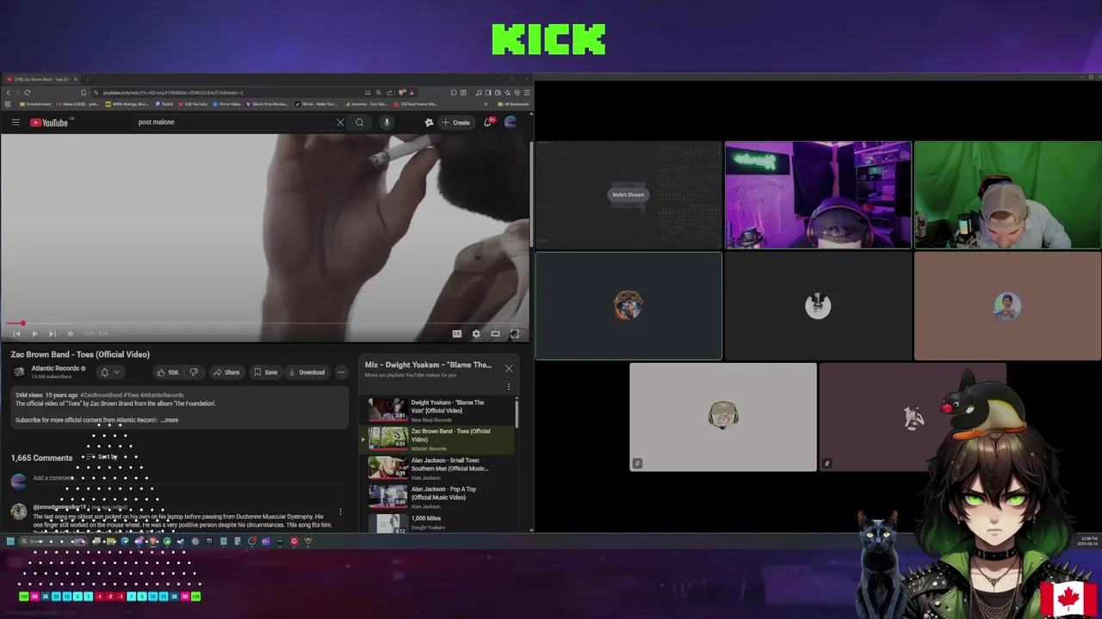
Task: Click the Create button on YouTube
Action: coord(455,122)
